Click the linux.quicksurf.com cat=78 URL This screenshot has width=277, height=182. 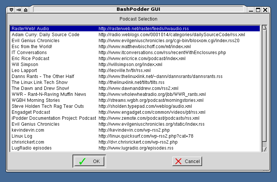146,136
